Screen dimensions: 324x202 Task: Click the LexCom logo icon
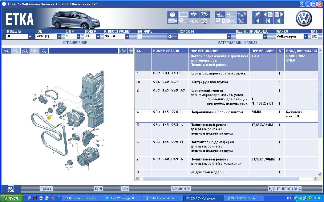[x=11, y=189]
